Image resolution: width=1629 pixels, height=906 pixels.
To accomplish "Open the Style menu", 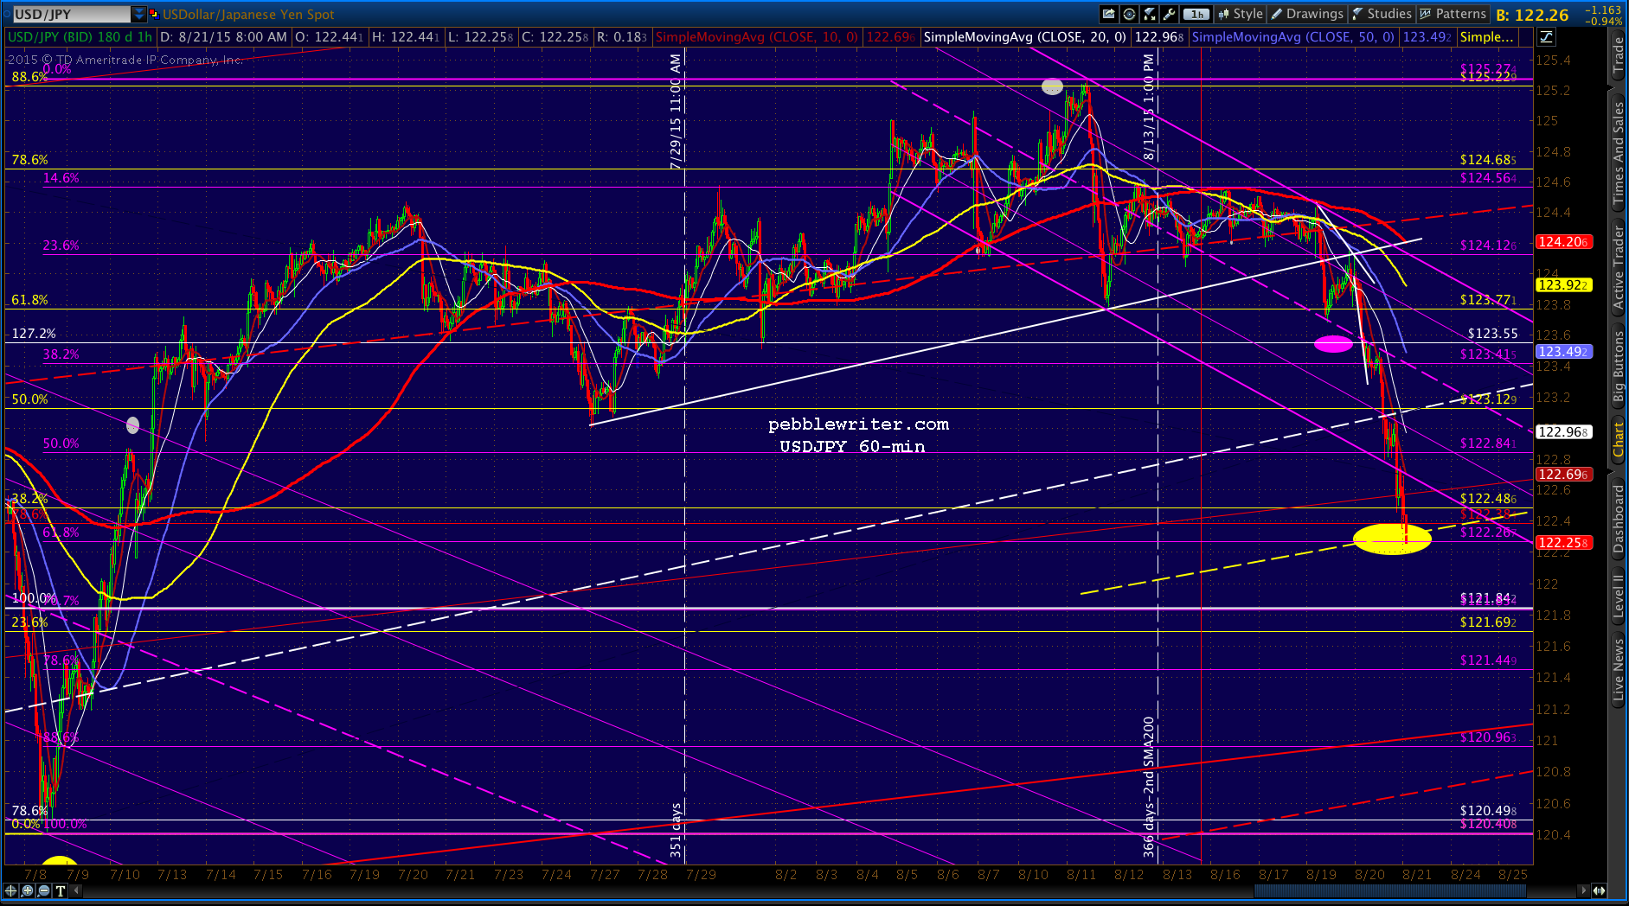I will (x=1241, y=14).
